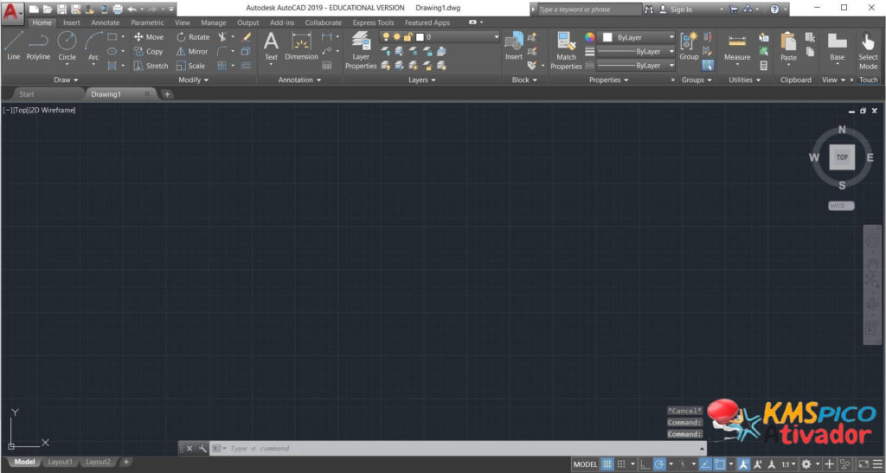886x473 pixels.
Task: Choose the Move command
Action: pos(149,36)
